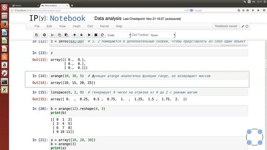
Task: Insert a cell below with the plus icon
Action: pos(44,35)
